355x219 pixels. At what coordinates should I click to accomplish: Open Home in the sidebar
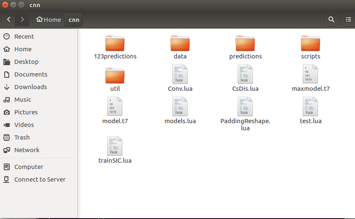coord(39,49)
